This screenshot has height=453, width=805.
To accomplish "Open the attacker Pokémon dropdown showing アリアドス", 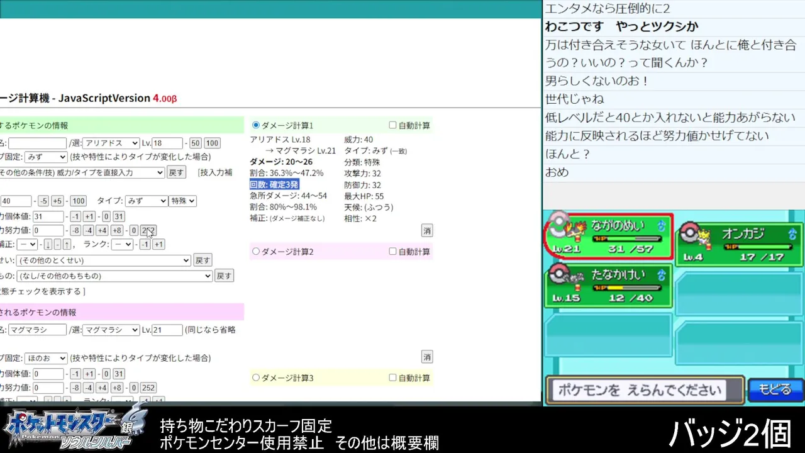I will point(111,143).
